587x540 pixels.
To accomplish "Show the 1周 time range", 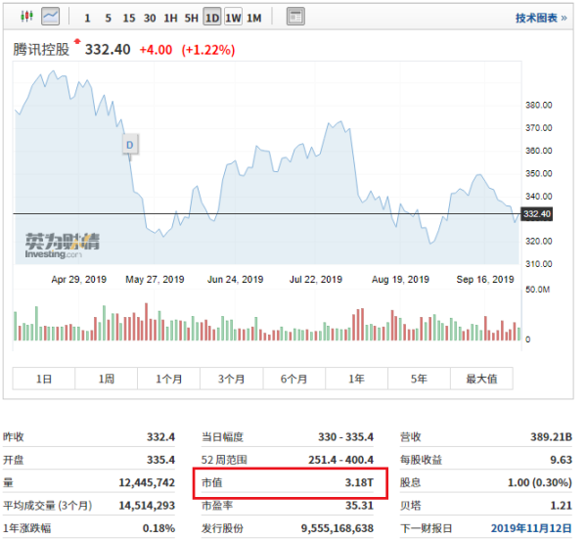I will point(107,379).
